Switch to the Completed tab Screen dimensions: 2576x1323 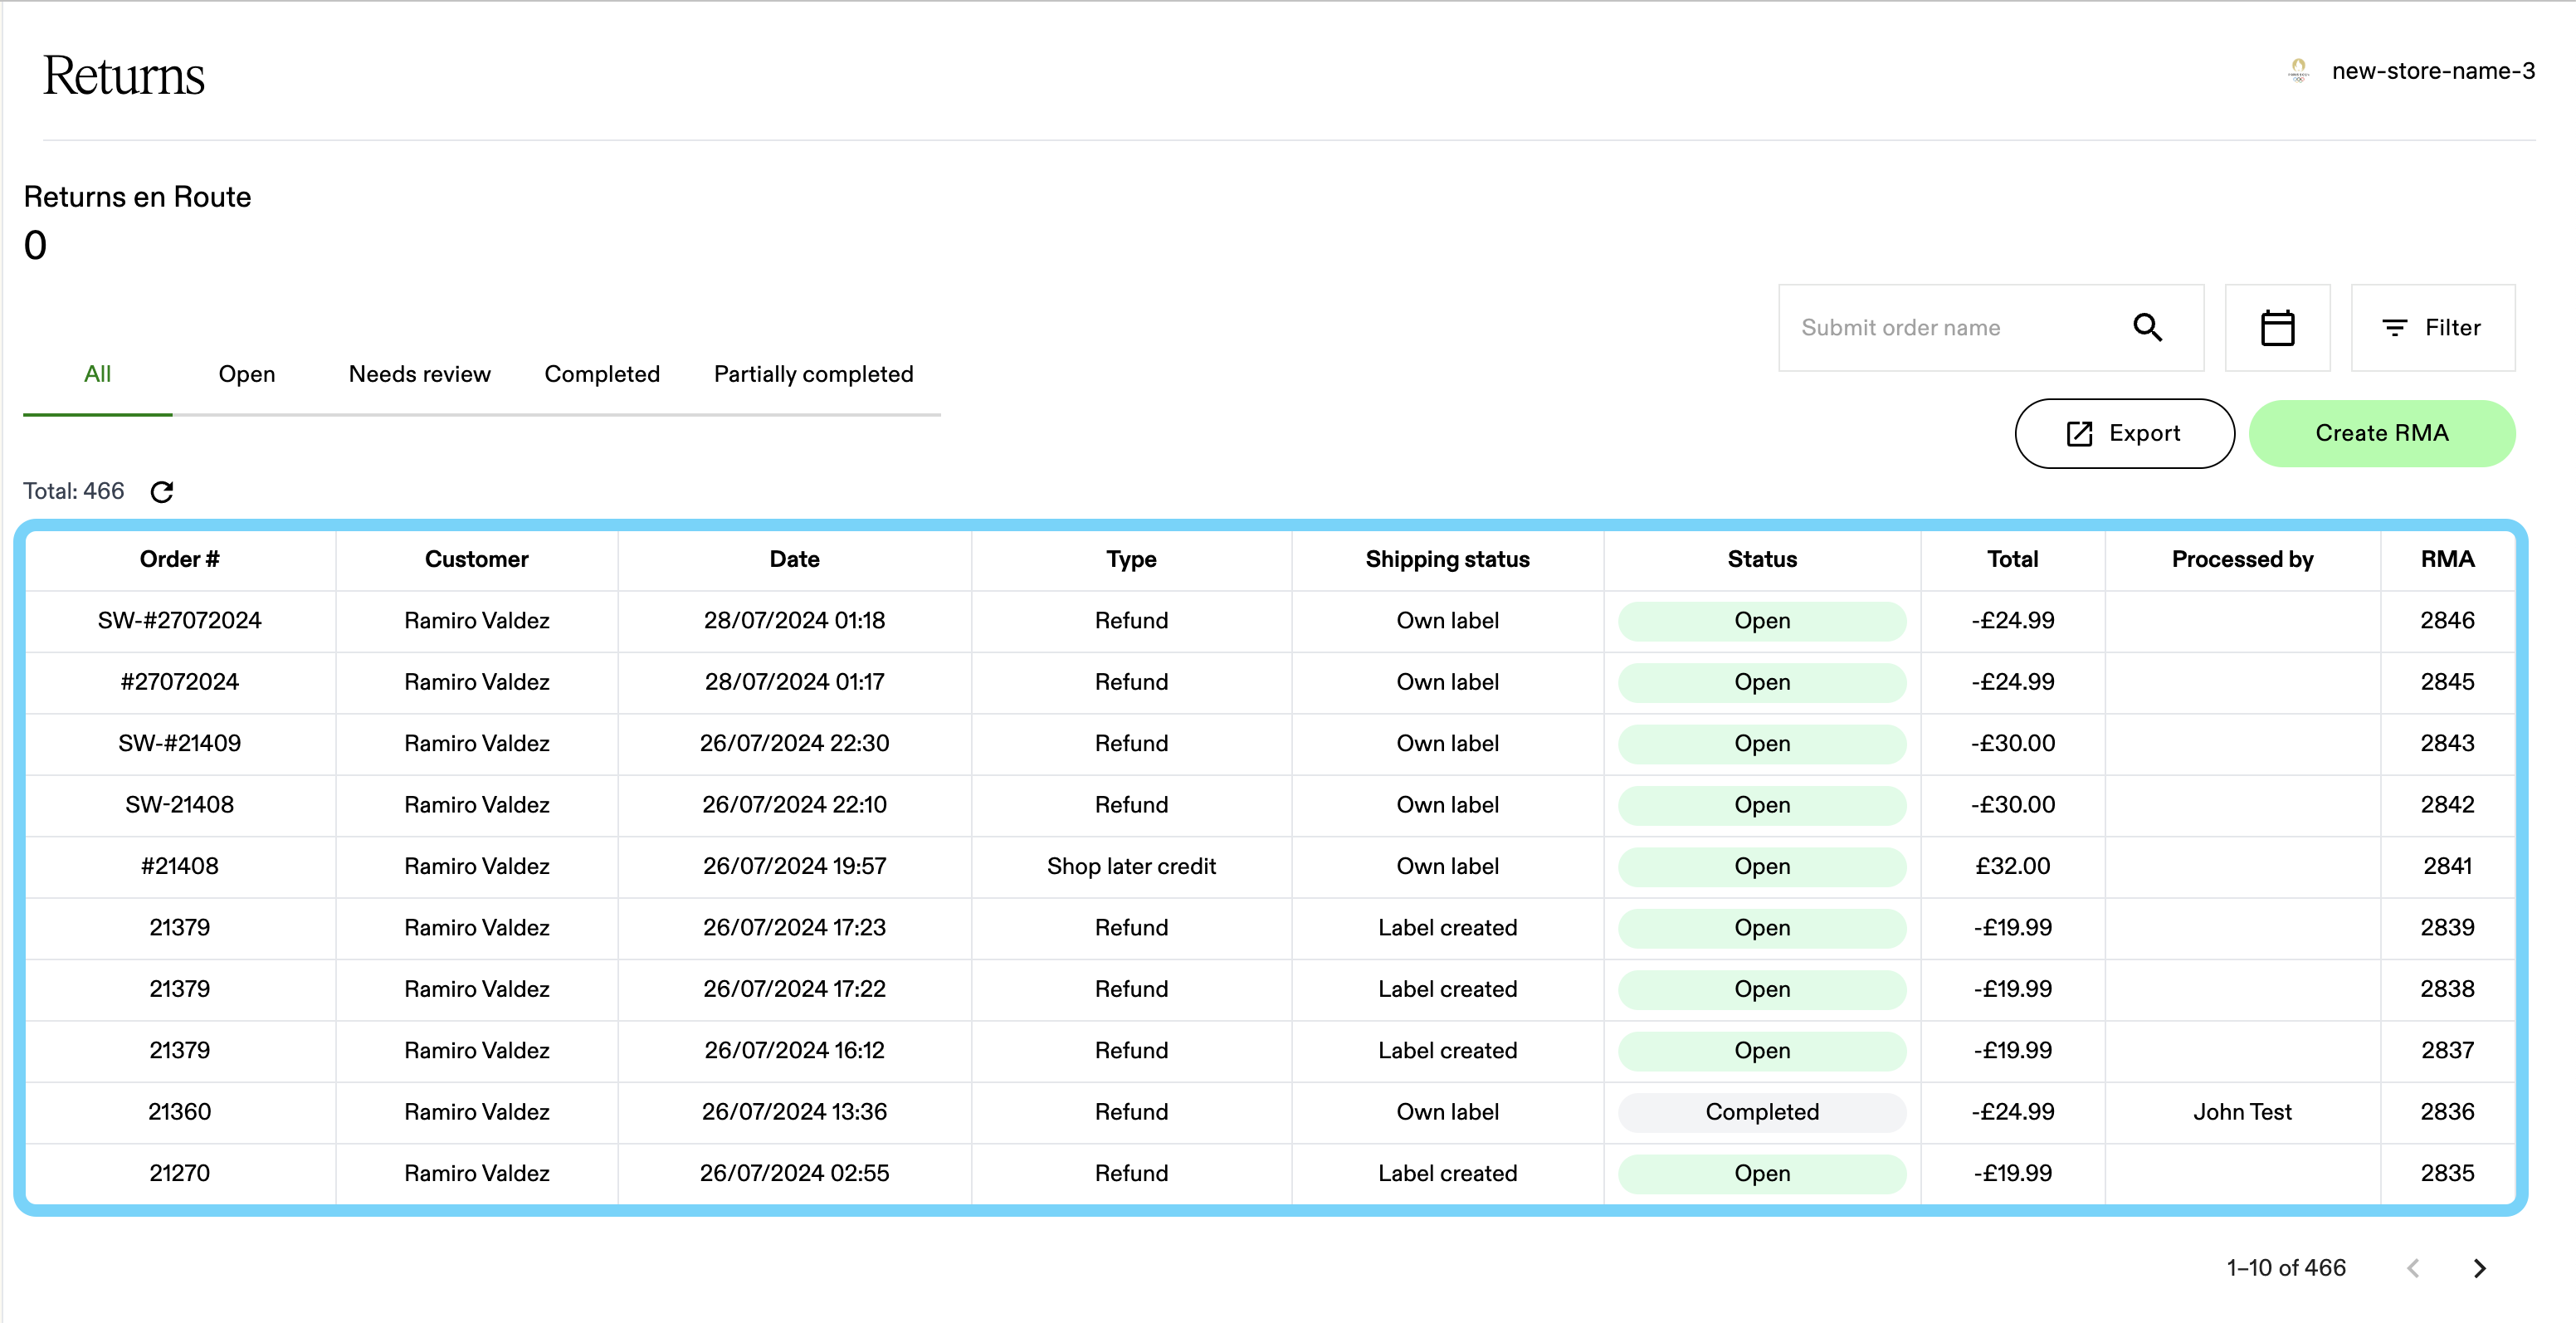(x=602, y=374)
